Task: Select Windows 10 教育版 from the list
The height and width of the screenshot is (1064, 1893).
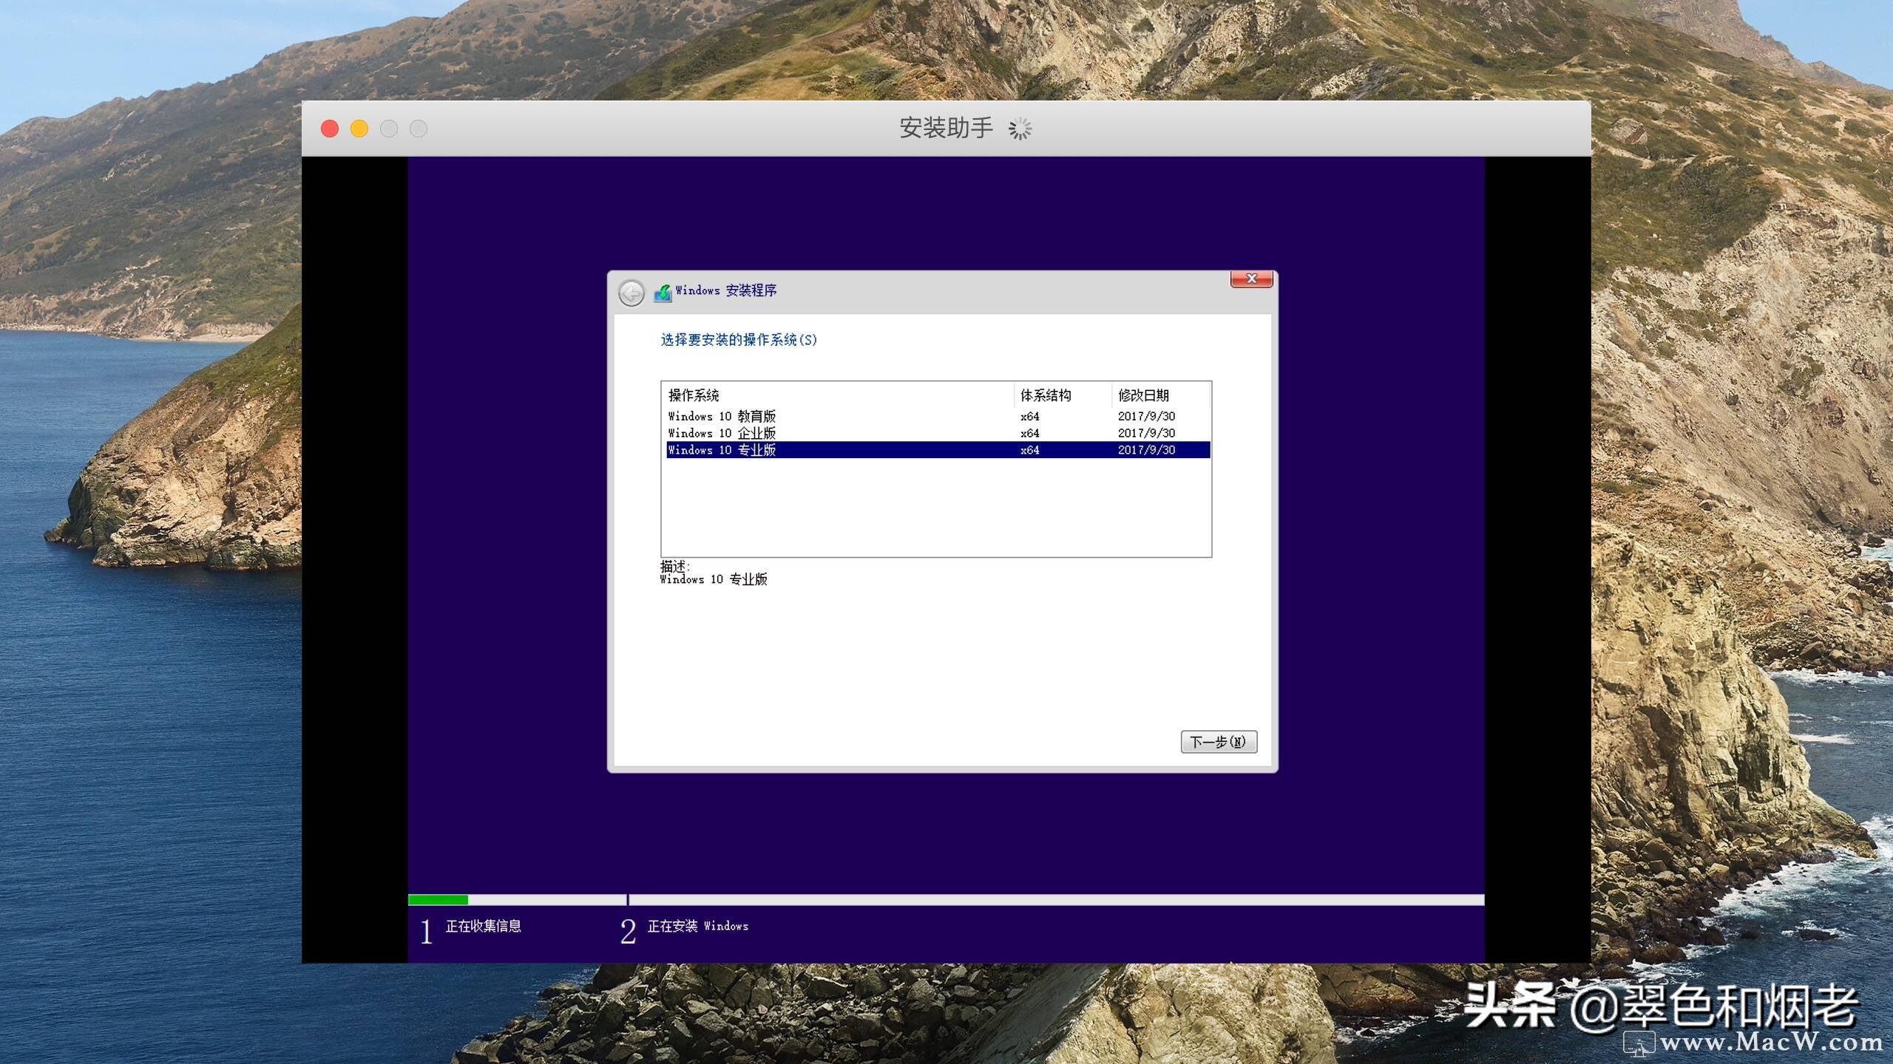Action: point(722,416)
